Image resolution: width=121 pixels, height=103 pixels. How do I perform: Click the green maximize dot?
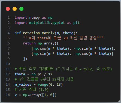22,9
